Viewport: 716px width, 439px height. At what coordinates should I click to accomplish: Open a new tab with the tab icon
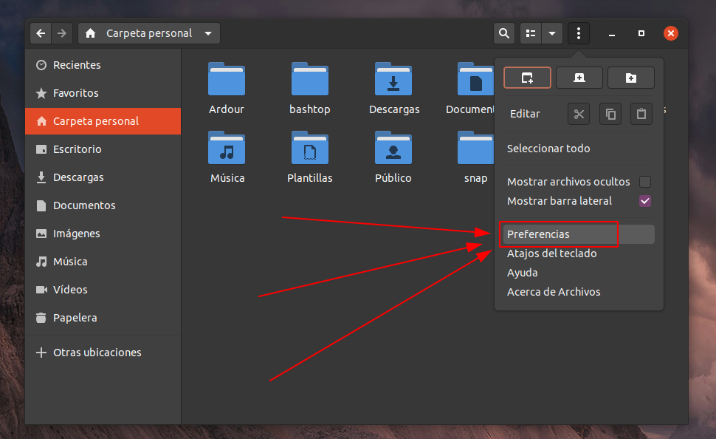pos(579,78)
